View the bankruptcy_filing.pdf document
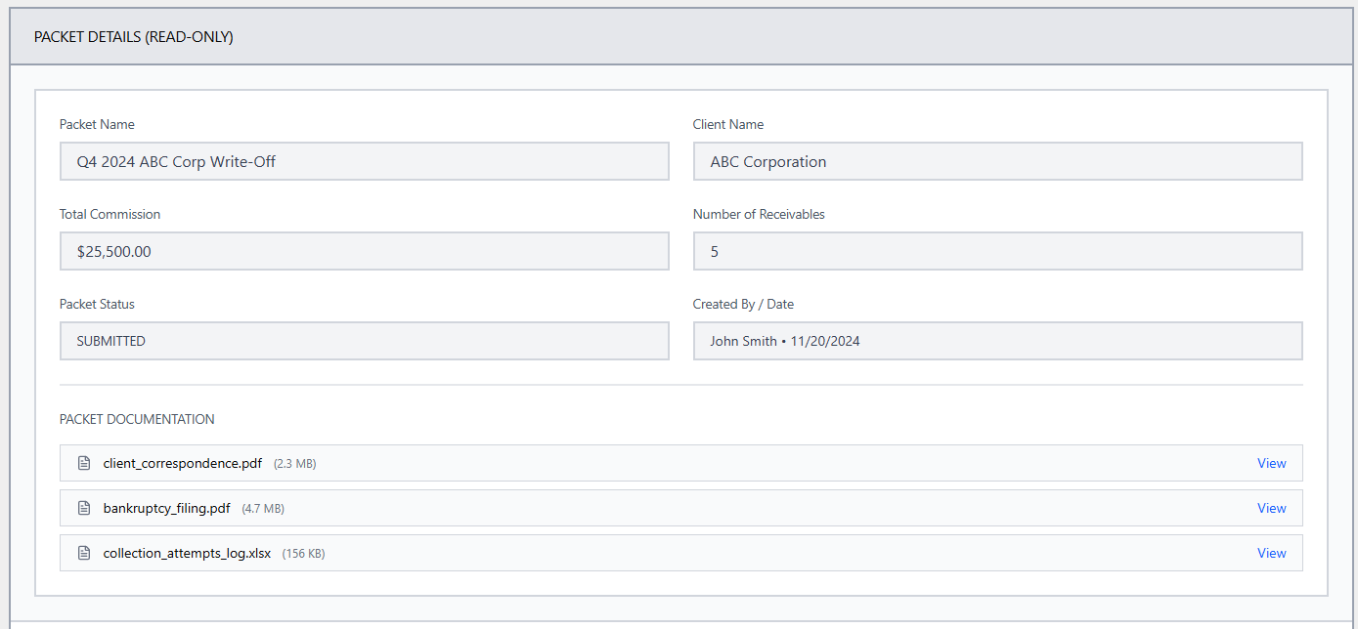Screen dimensions: 1358x629 (1271, 508)
